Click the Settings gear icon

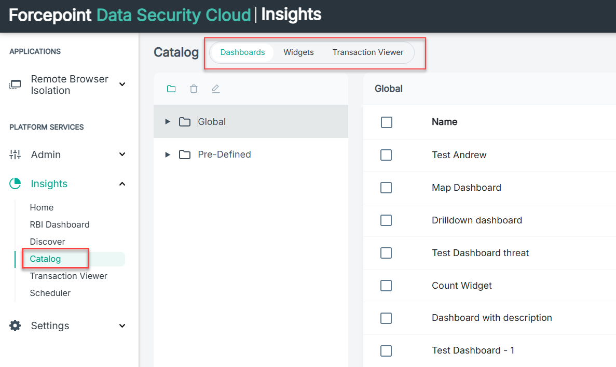click(x=15, y=326)
